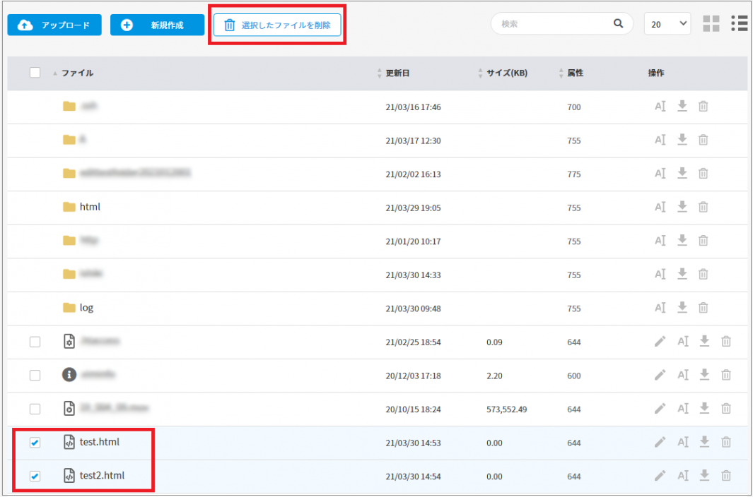Viewport: 753px width, 497px height.
Task: Click the search magnifier icon
Action: pyautogui.click(x=619, y=24)
